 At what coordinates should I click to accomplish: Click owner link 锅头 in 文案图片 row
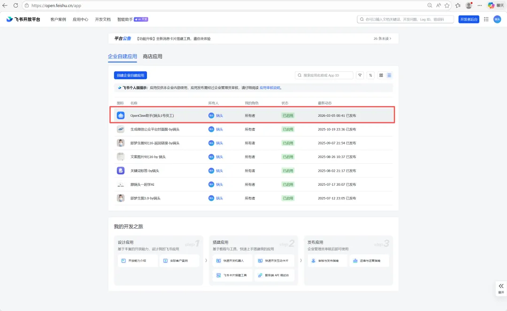pos(220,157)
